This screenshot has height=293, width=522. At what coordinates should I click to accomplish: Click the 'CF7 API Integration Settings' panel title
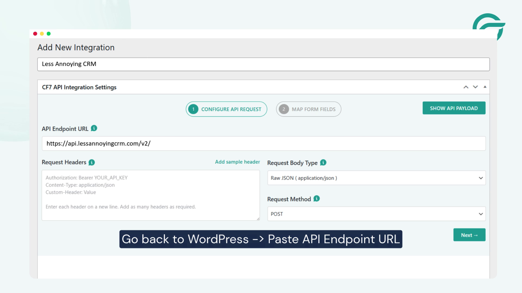pos(79,87)
